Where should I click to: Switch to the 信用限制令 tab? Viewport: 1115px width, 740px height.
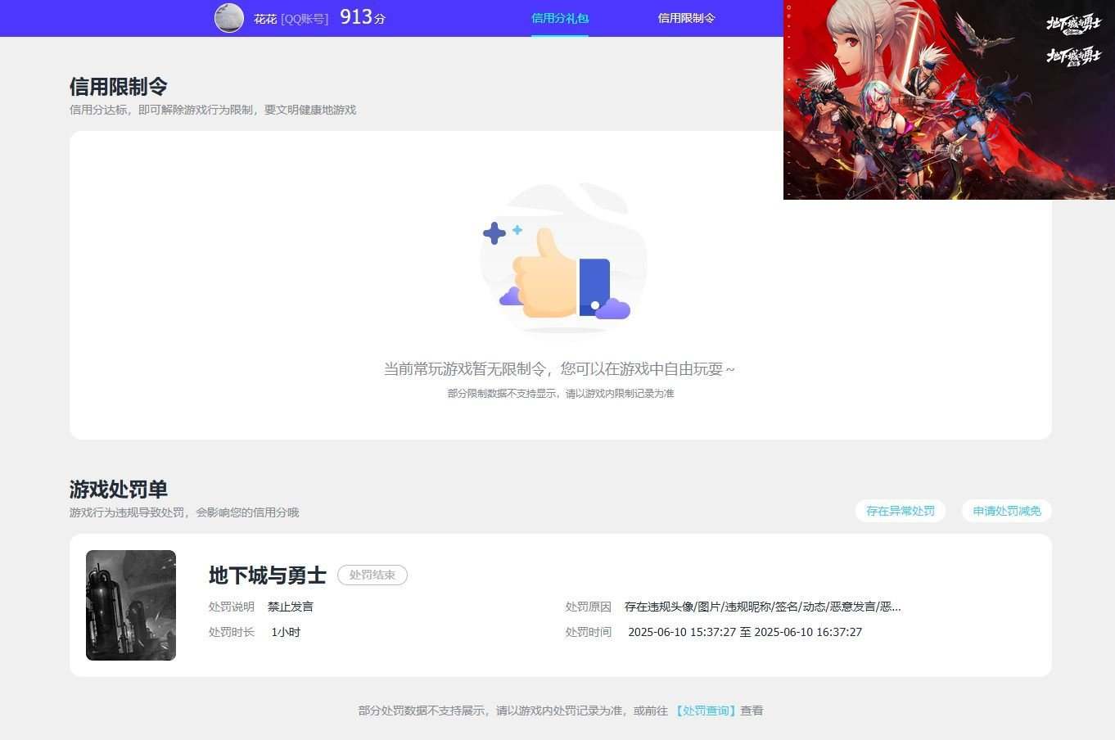click(x=686, y=18)
